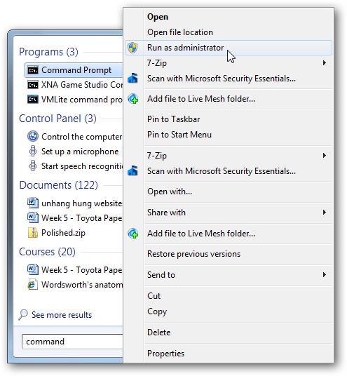
Task: Click the search box containing command
Action: (72, 342)
